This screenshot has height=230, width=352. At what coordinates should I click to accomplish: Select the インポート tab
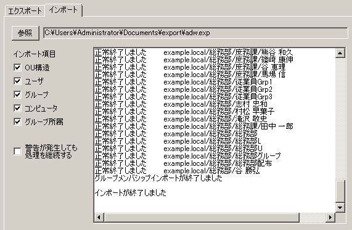[x=63, y=10]
